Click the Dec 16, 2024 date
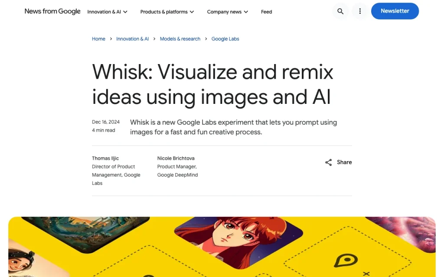This screenshot has height=277, width=444. (x=106, y=122)
